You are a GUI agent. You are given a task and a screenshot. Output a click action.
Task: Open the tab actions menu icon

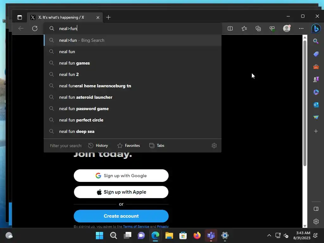[20, 17]
